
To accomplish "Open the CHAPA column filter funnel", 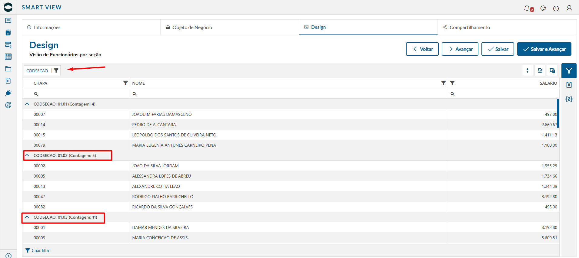I will click(125, 83).
